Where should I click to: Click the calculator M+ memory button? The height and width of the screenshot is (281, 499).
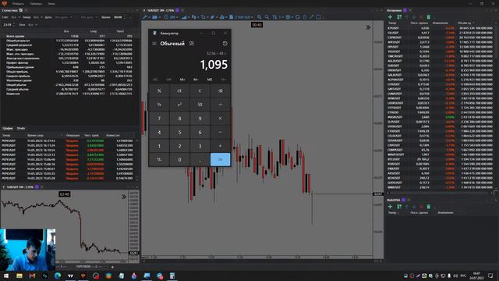click(182, 80)
